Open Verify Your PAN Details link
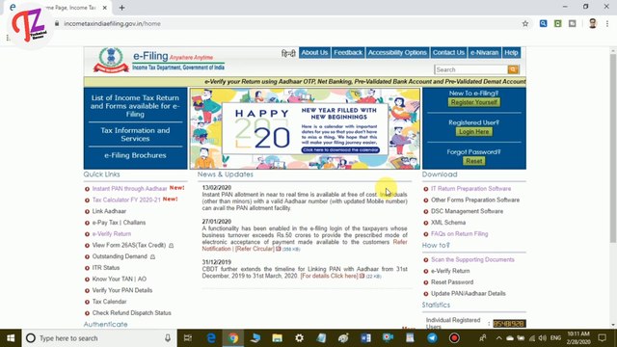 [x=122, y=290]
